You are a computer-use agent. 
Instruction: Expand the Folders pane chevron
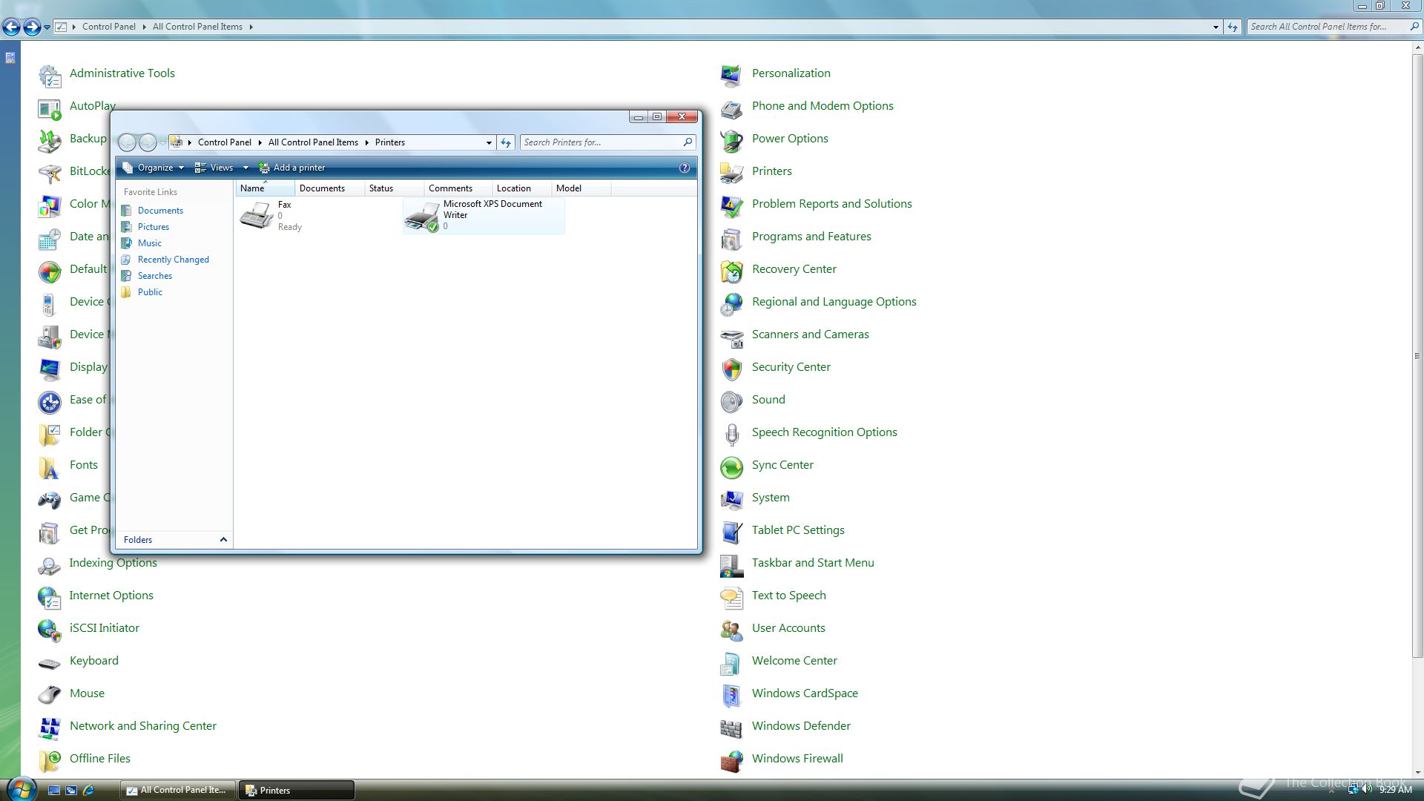point(223,539)
